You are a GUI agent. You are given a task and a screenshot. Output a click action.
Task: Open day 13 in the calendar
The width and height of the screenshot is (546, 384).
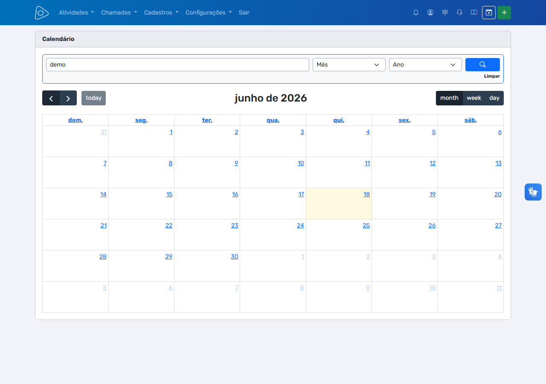coord(498,163)
